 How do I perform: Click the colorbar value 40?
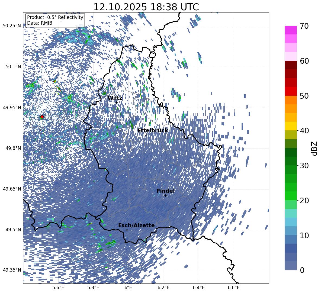pyautogui.click(x=304, y=131)
